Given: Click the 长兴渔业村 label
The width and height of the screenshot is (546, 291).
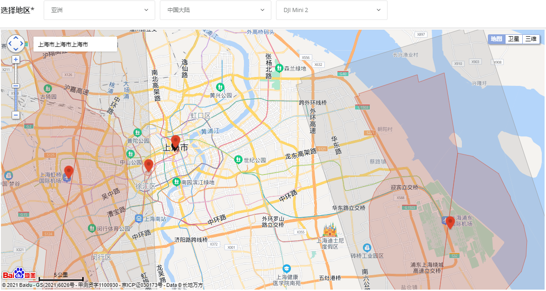Looking at the screenshot, I should (405, 55).
